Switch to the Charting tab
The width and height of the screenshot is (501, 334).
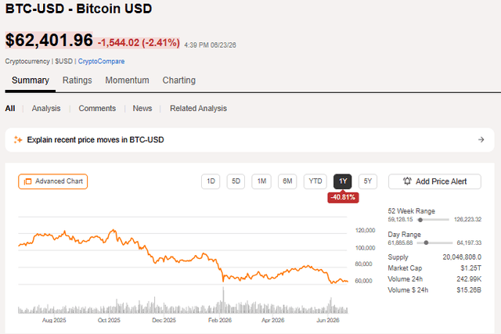point(179,81)
